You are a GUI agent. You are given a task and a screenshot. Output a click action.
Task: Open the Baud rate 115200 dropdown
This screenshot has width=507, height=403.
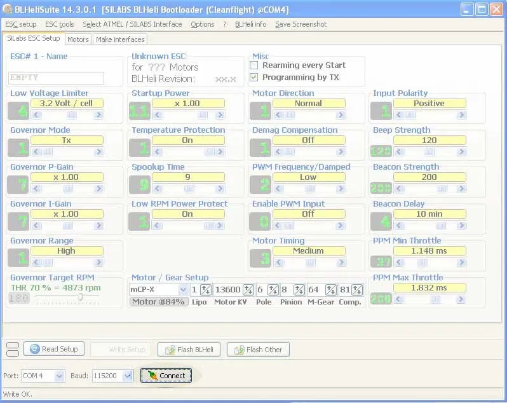point(128,376)
